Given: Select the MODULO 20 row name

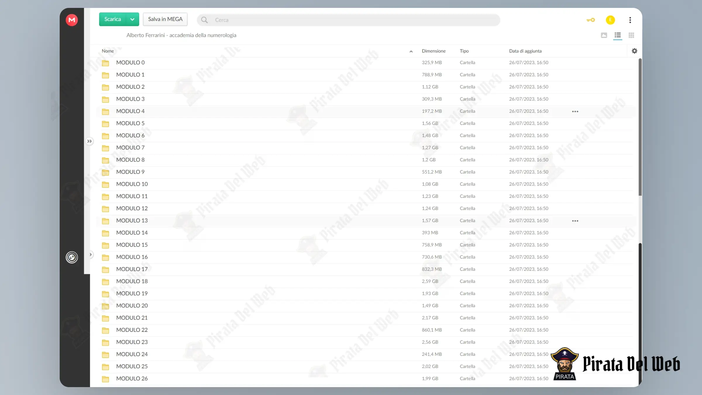Looking at the screenshot, I should 132,305.
